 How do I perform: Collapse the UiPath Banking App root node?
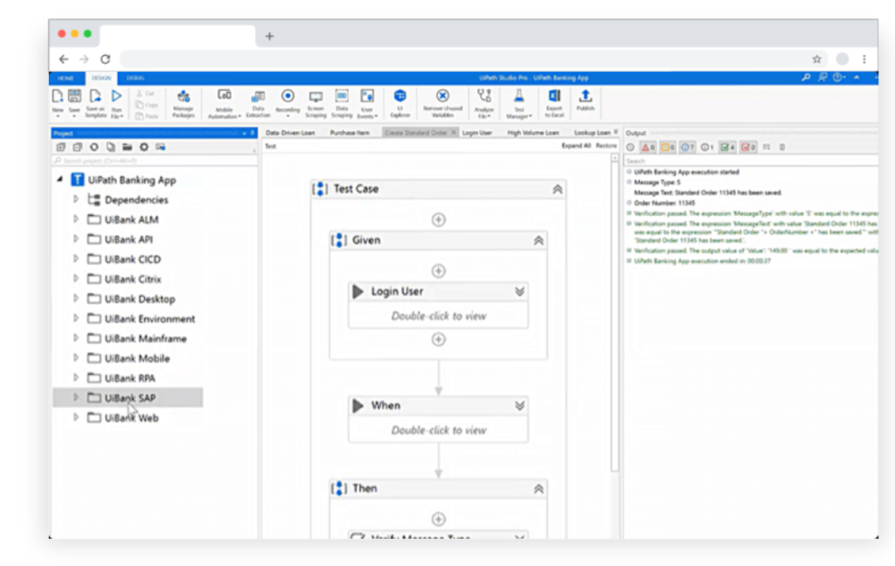[60, 179]
